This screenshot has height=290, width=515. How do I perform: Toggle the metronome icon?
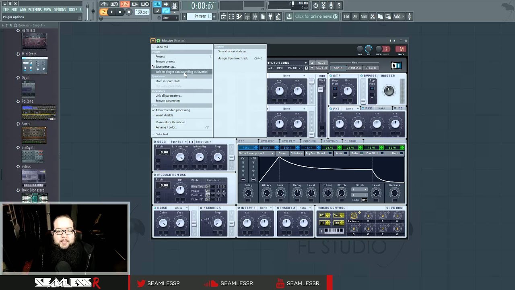(104, 4)
